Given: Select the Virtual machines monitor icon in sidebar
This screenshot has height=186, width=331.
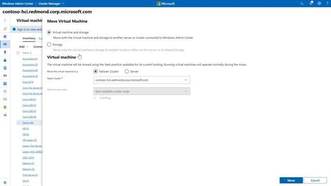Looking at the screenshot, I should tap(5, 44).
